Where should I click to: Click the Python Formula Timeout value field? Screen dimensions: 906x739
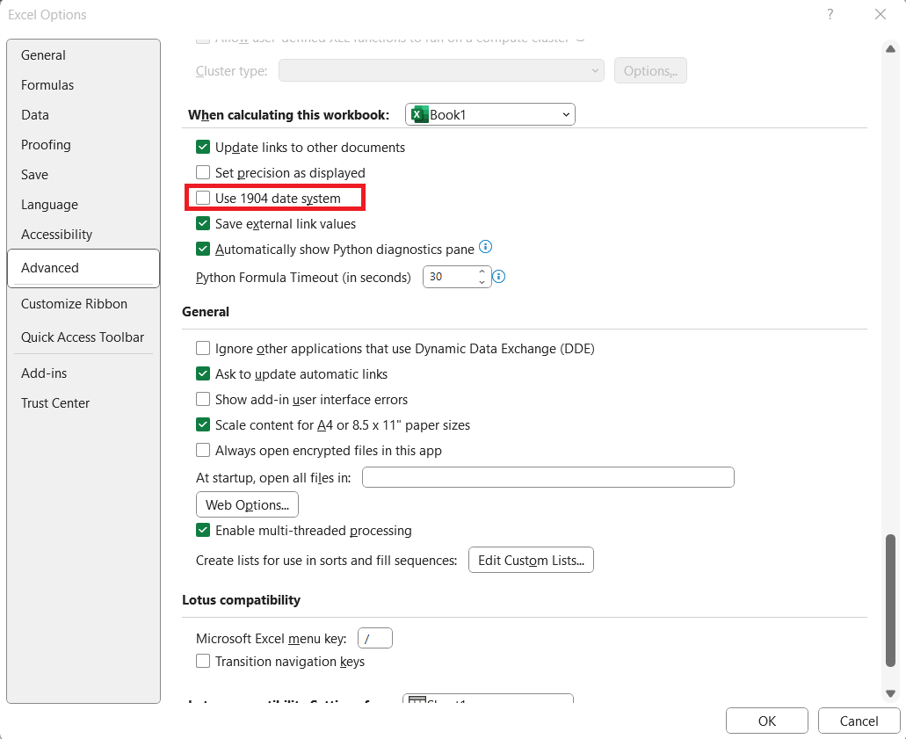point(451,277)
